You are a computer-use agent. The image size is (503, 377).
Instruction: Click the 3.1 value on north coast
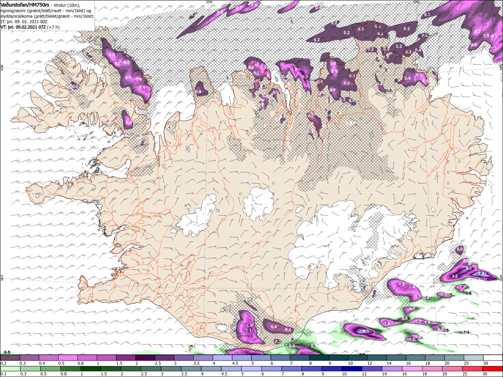click(305, 77)
